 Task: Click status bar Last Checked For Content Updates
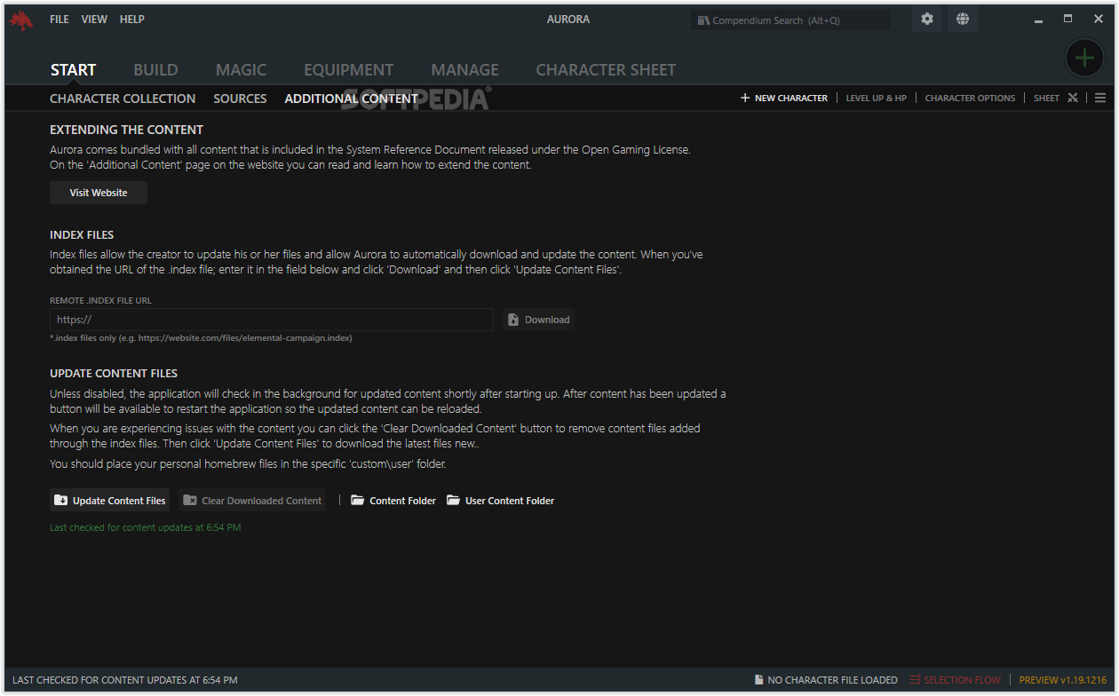pos(125,680)
